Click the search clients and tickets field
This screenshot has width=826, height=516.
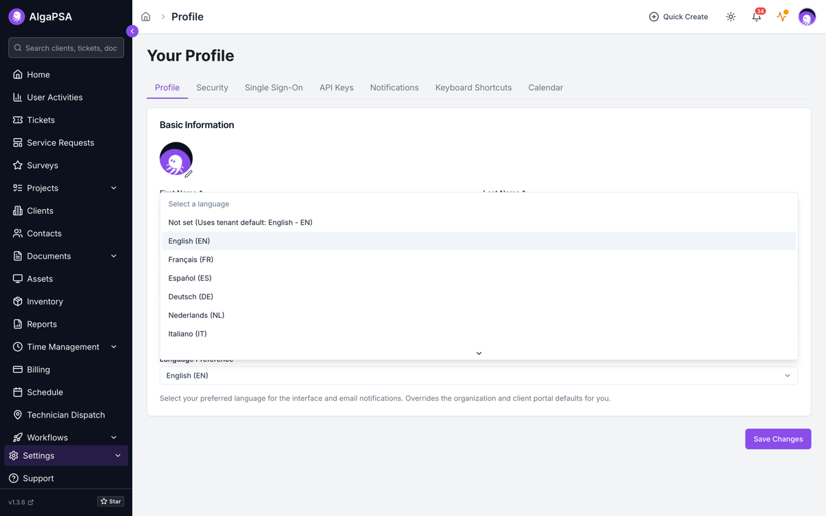point(66,48)
